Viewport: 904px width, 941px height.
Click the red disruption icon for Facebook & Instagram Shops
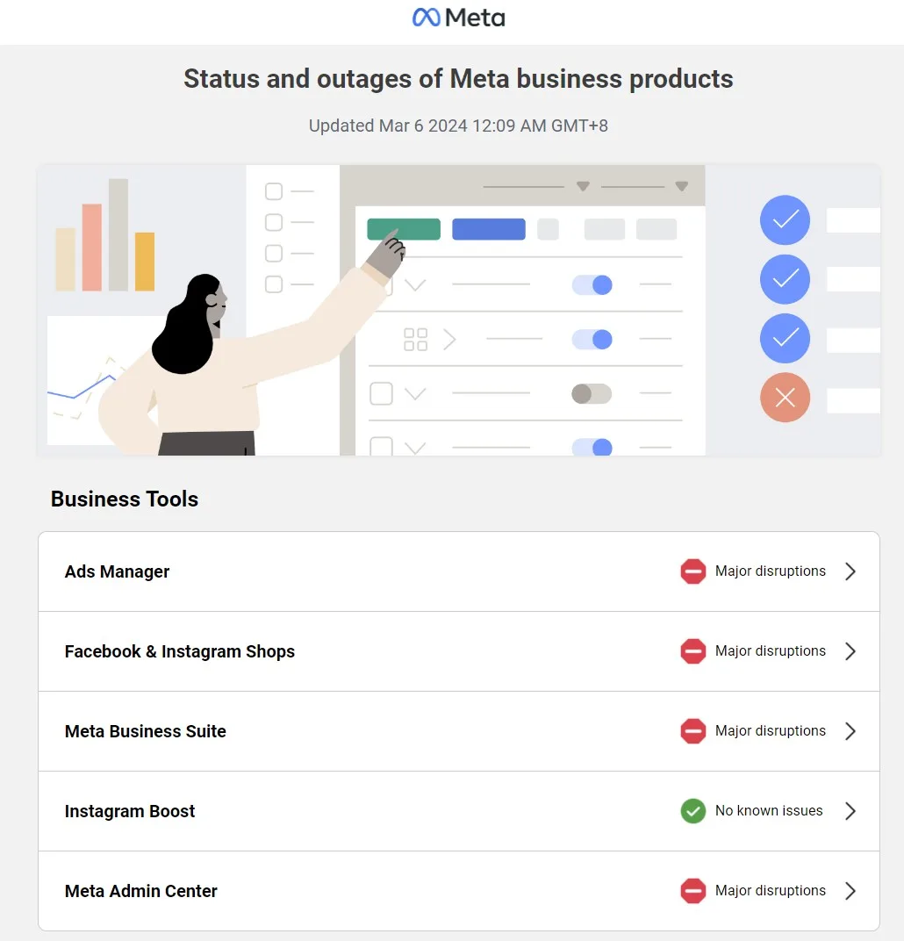[x=692, y=651]
